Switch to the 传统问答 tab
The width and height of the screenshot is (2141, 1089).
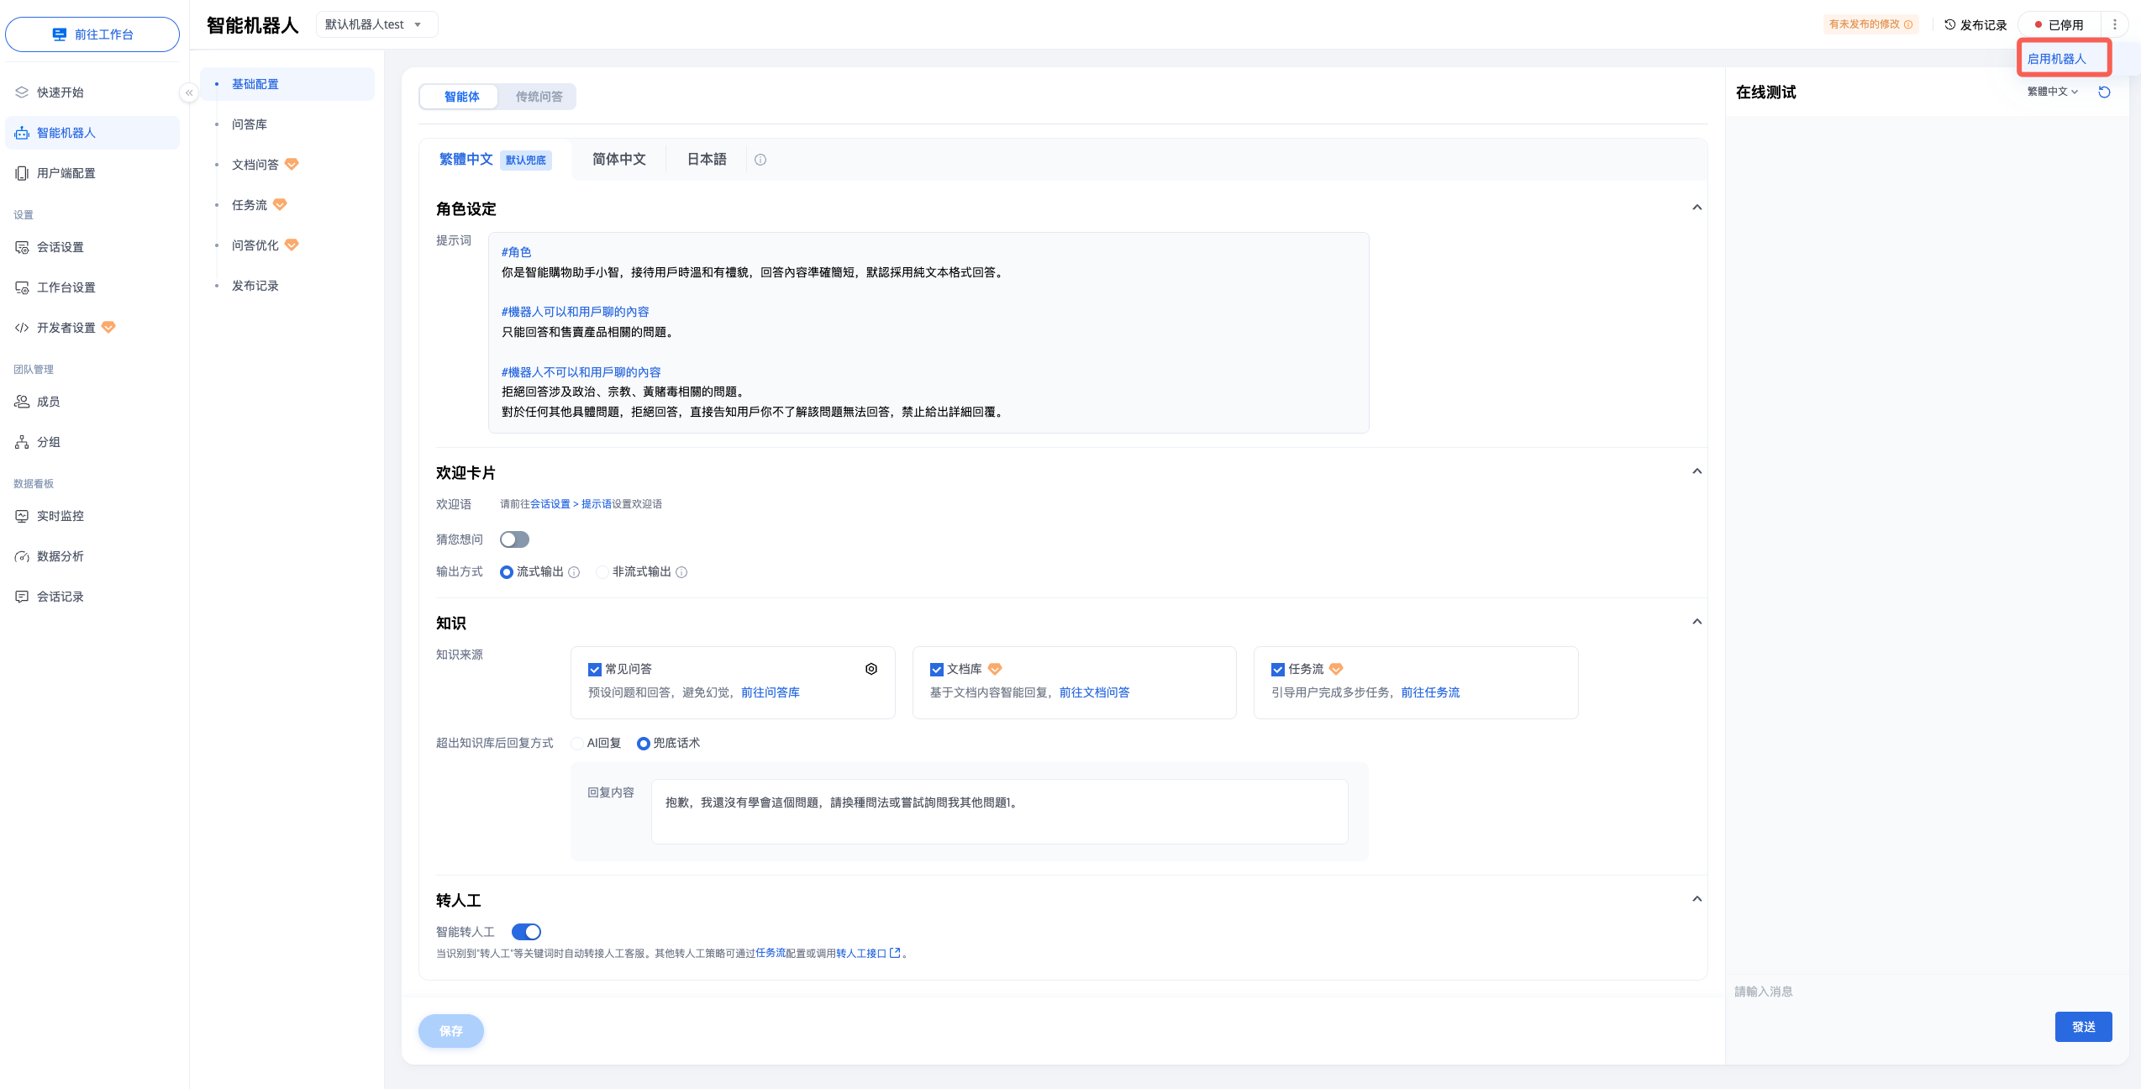[x=539, y=97]
